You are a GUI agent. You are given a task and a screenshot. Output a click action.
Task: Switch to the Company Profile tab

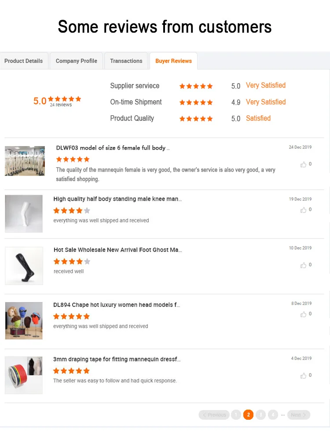pos(77,61)
